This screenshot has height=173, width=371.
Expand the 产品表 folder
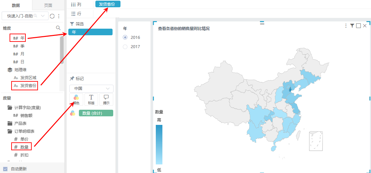[10, 123]
